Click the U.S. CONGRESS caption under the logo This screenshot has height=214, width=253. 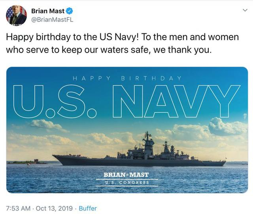coord(126,182)
